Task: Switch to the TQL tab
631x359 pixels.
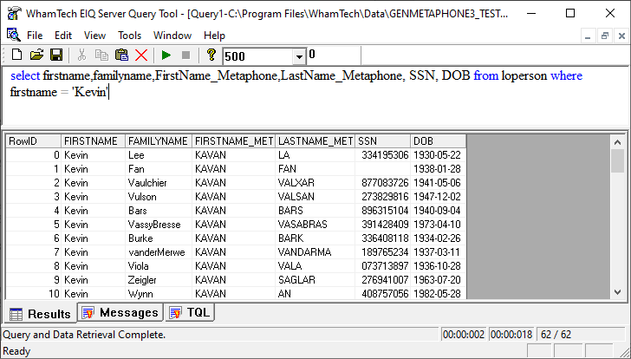Action: pyautogui.click(x=190, y=312)
